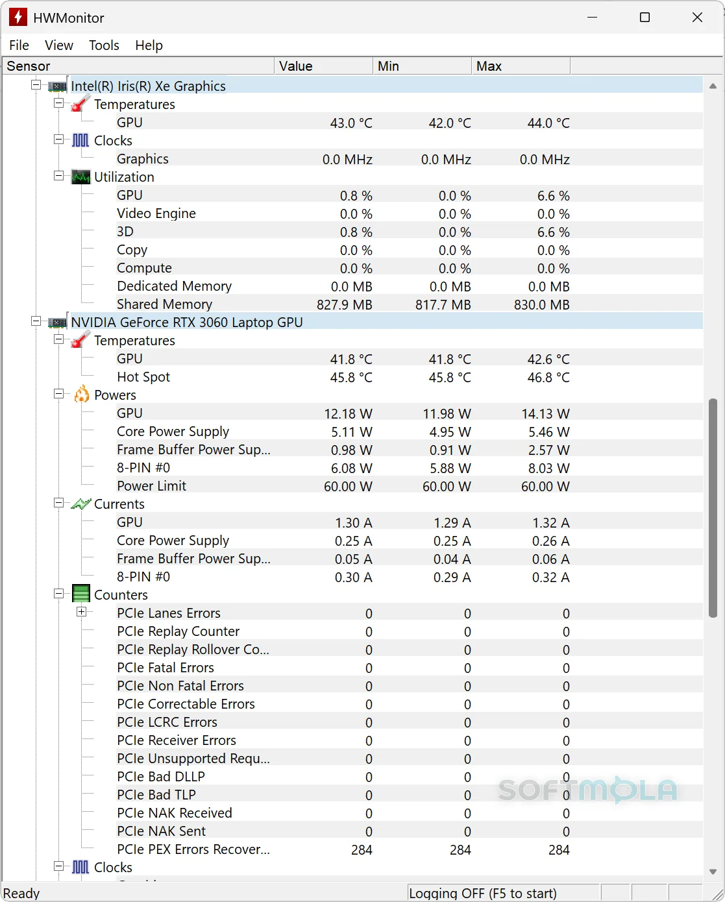Image resolution: width=725 pixels, height=902 pixels.
Task: Collapse the NVIDIA GeForce RTX 3060 node
Action: click(36, 321)
